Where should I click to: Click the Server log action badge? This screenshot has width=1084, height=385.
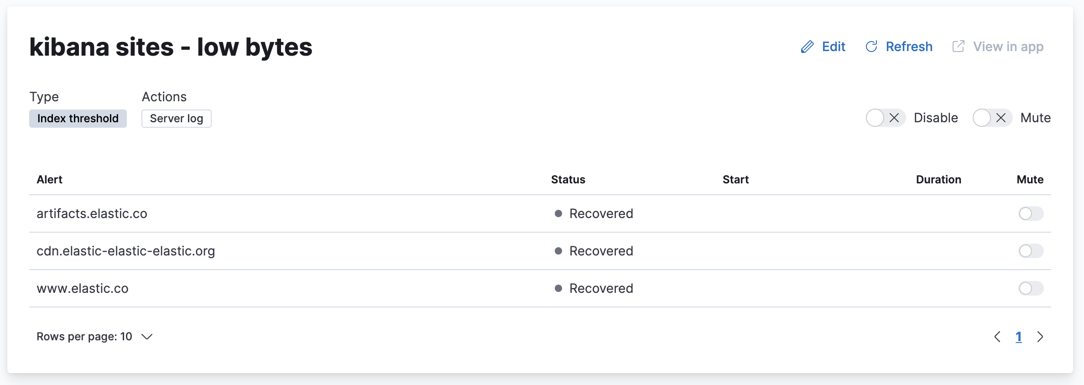(x=176, y=118)
